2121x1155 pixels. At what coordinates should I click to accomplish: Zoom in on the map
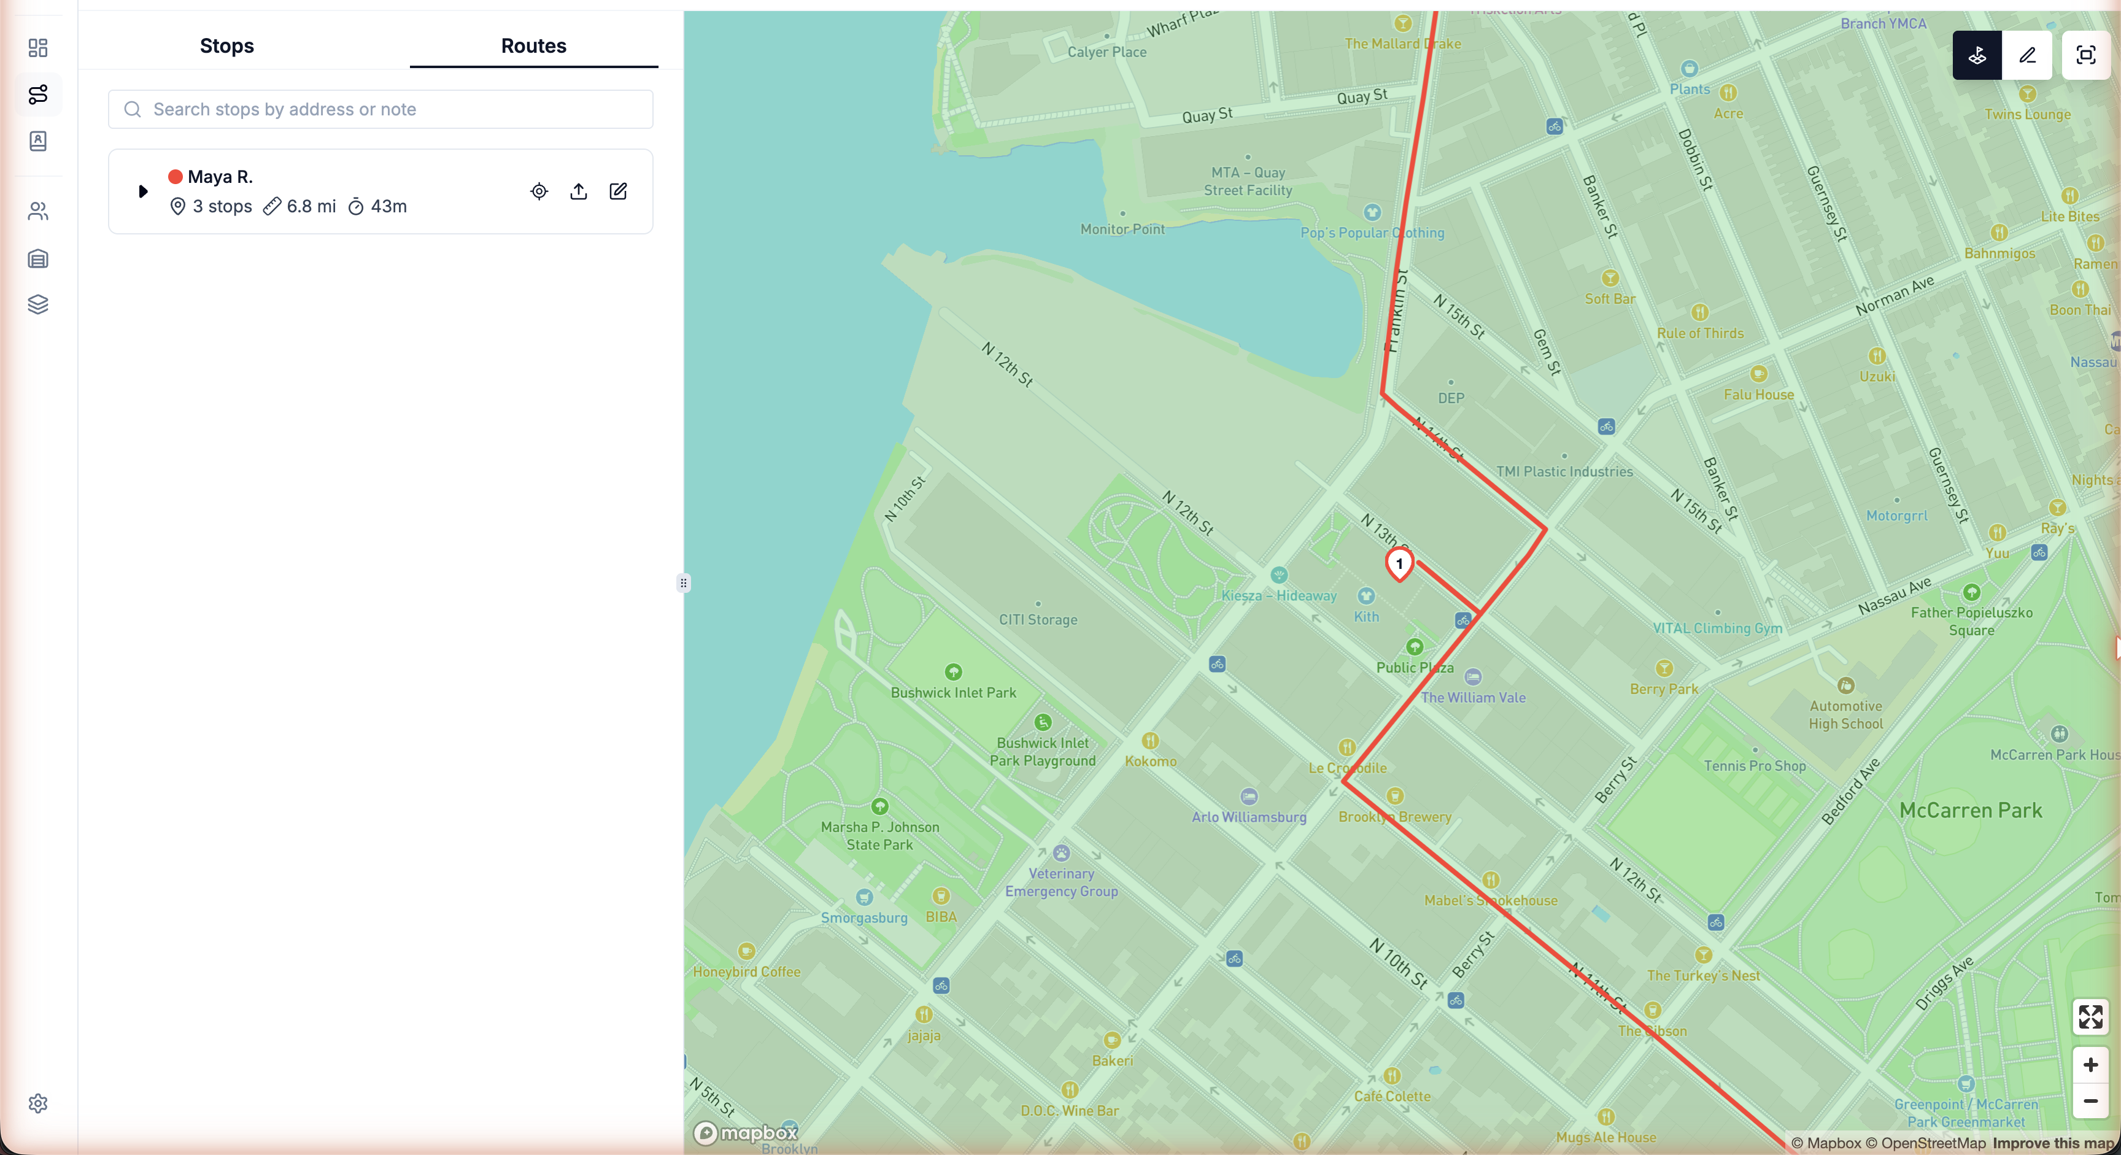coord(2090,1065)
